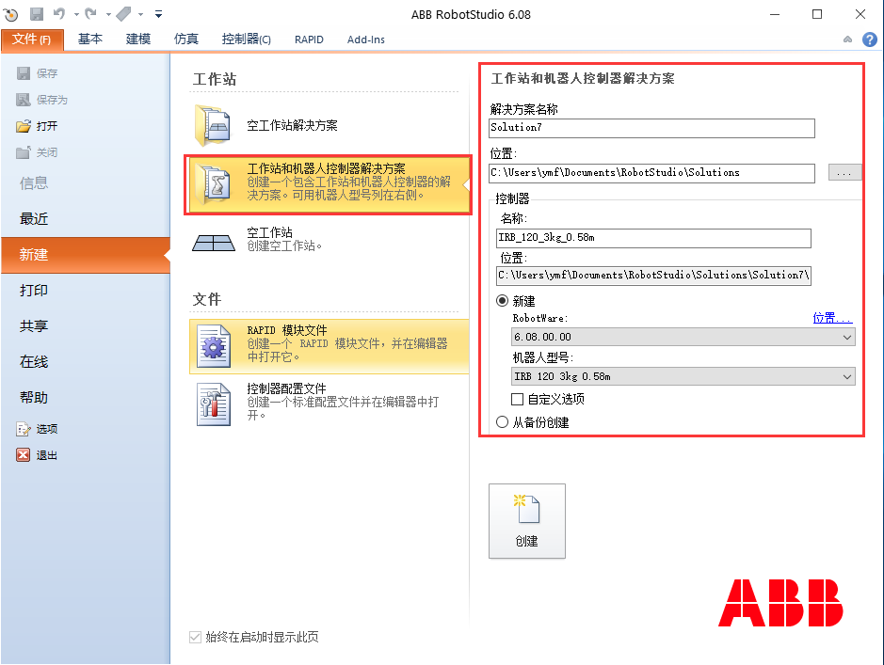Open the 文件 (F) file tab

pos(32,40)
